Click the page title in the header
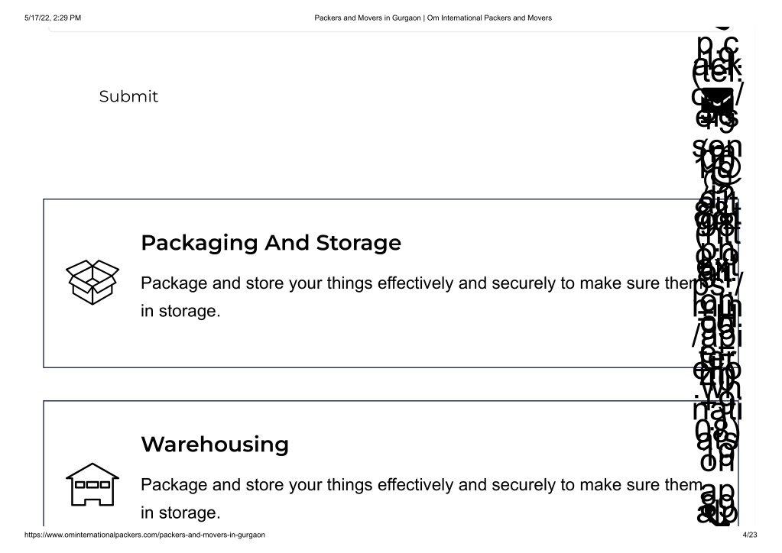 pos(433,18)
